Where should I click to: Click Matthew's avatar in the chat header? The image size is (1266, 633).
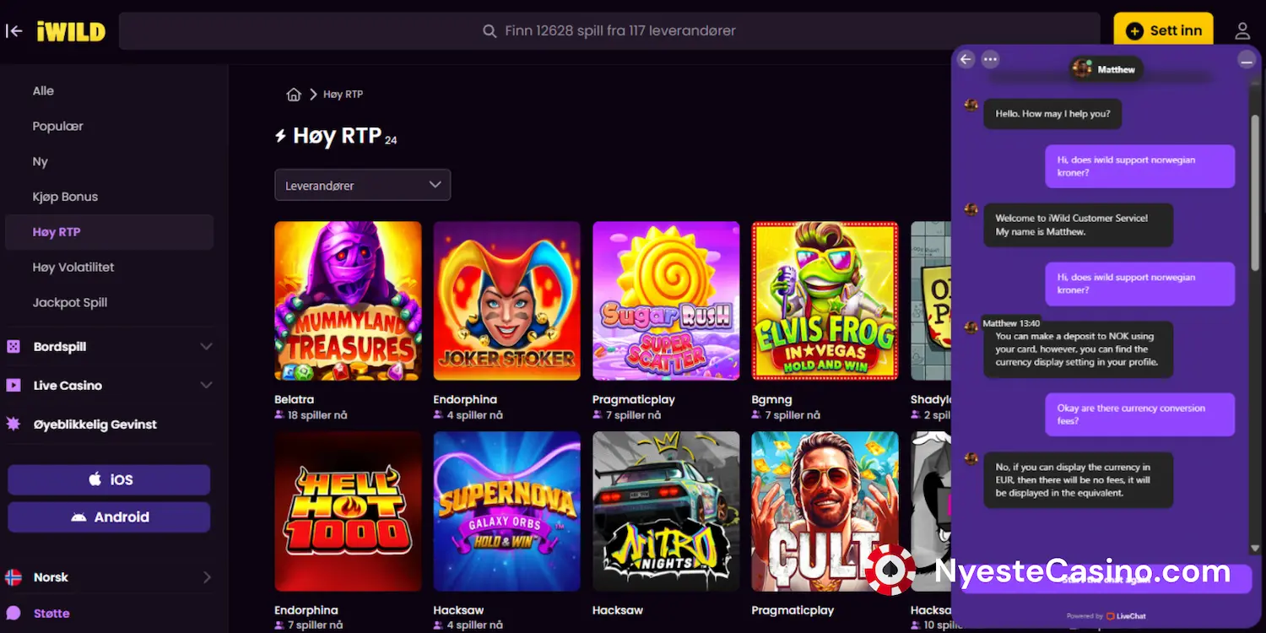[1081, 69]
